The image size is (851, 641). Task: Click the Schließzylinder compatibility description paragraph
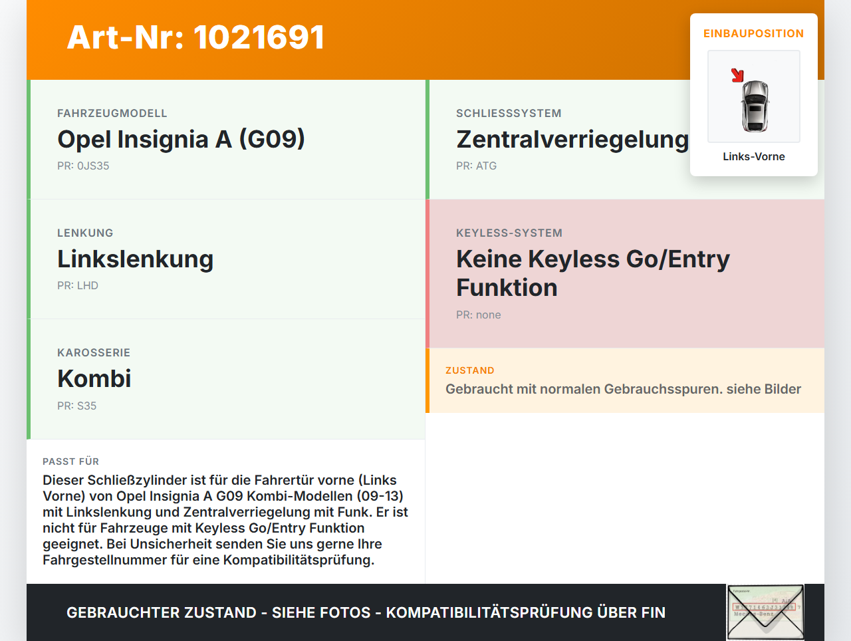coord(225,520)
